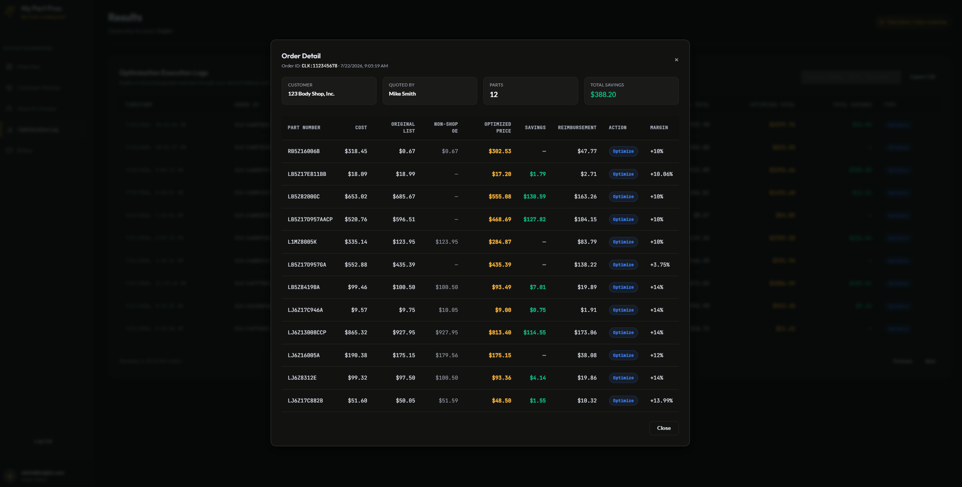Click the Parts count 12

click(494, 94)
